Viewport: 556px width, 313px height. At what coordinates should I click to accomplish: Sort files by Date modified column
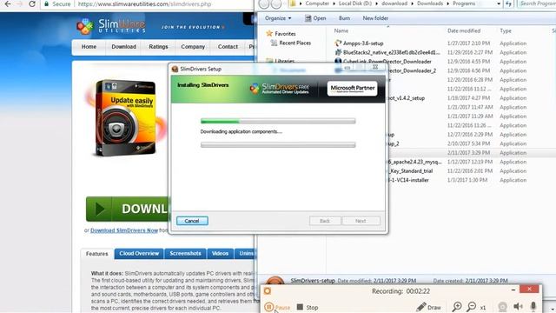[x=464, y=31]
